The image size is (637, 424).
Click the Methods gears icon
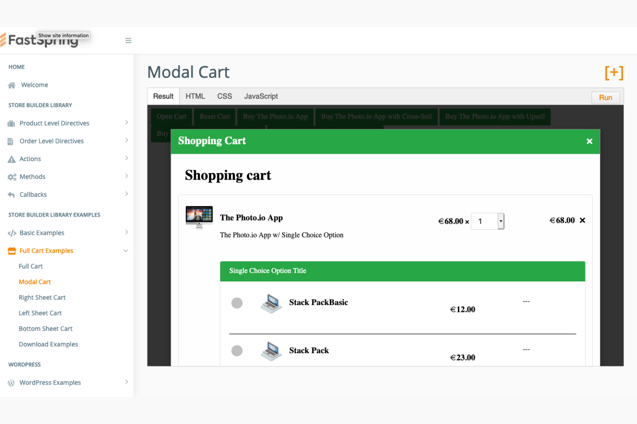(x=12, y=177)
